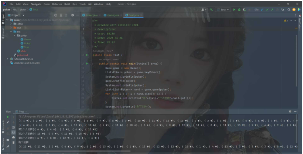303x154 pixels.
Task: Toggle the Commit tool window side button
Action: coord(3,33)
